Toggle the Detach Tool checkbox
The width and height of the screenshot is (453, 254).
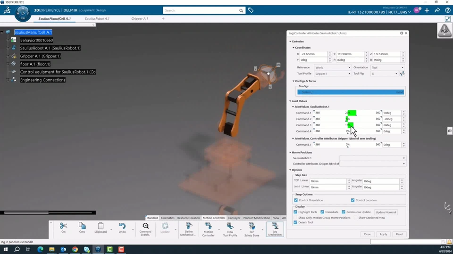pos(295,222)
